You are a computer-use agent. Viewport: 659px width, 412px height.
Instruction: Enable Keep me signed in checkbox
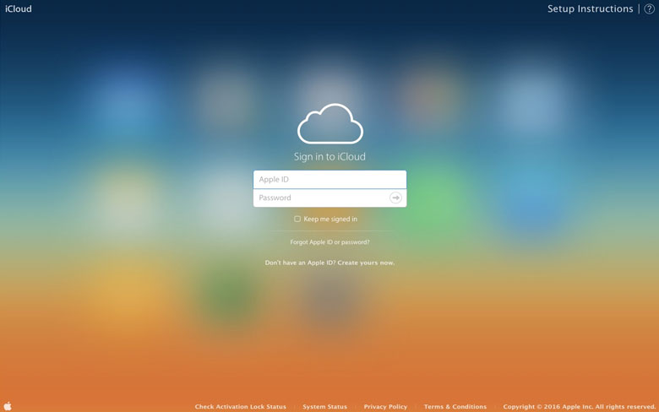point(297,219)
